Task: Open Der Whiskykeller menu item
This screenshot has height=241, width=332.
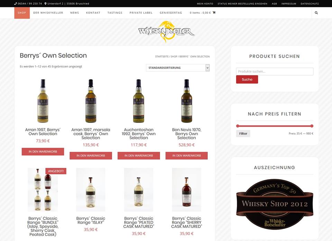Action: [x=48, y=13]
